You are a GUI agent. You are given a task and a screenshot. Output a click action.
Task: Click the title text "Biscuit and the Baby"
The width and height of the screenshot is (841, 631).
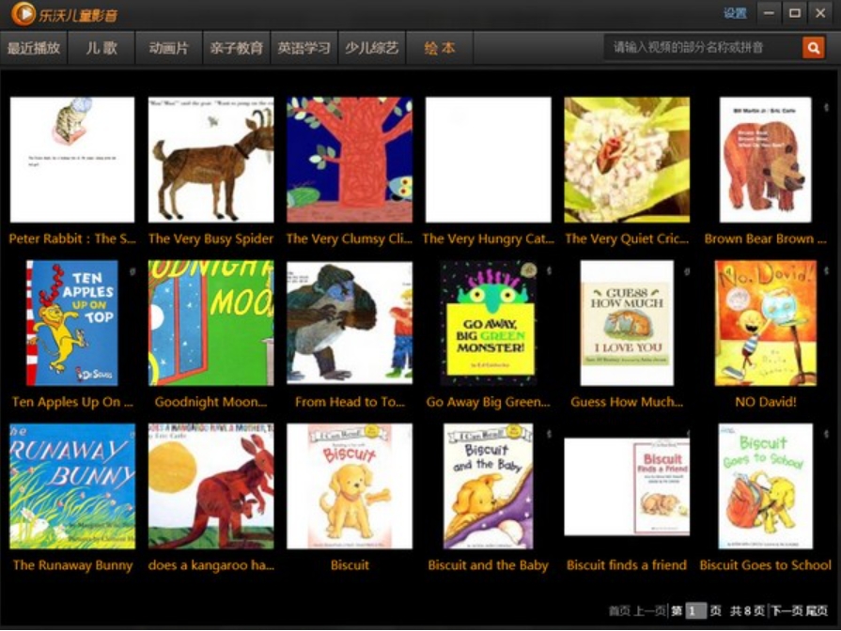pyautogui.click(x=488, y=565)
